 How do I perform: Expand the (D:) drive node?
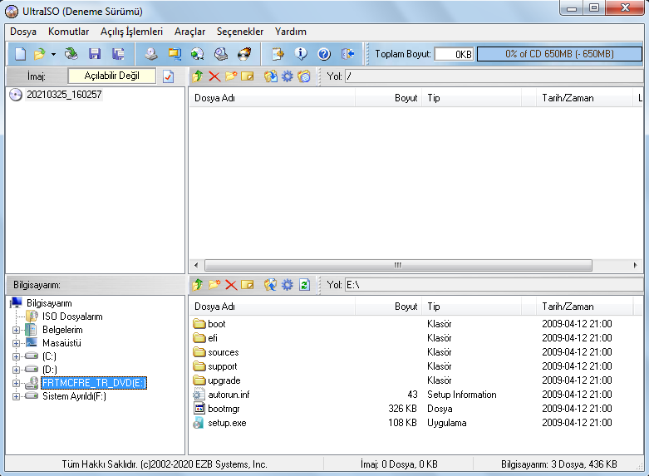pyautogui.click(x=16, y=370)
